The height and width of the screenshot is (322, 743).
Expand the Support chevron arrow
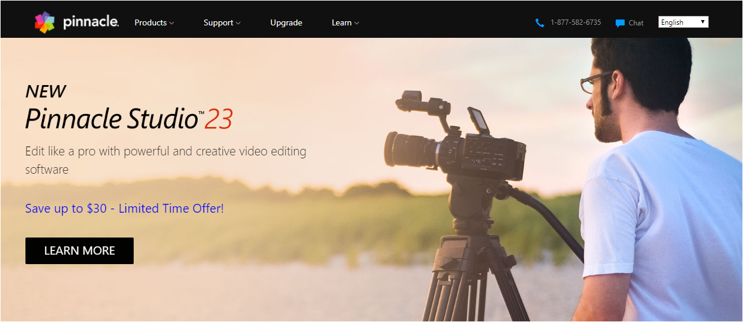click(238, 23)
